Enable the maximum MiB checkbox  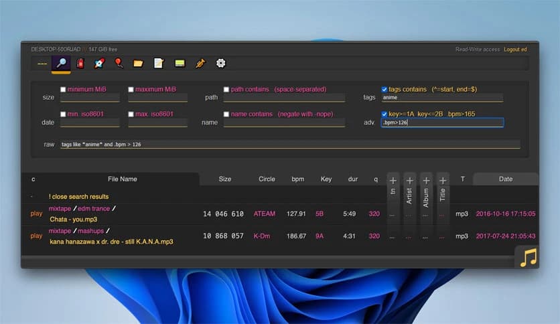pos(131,90)
